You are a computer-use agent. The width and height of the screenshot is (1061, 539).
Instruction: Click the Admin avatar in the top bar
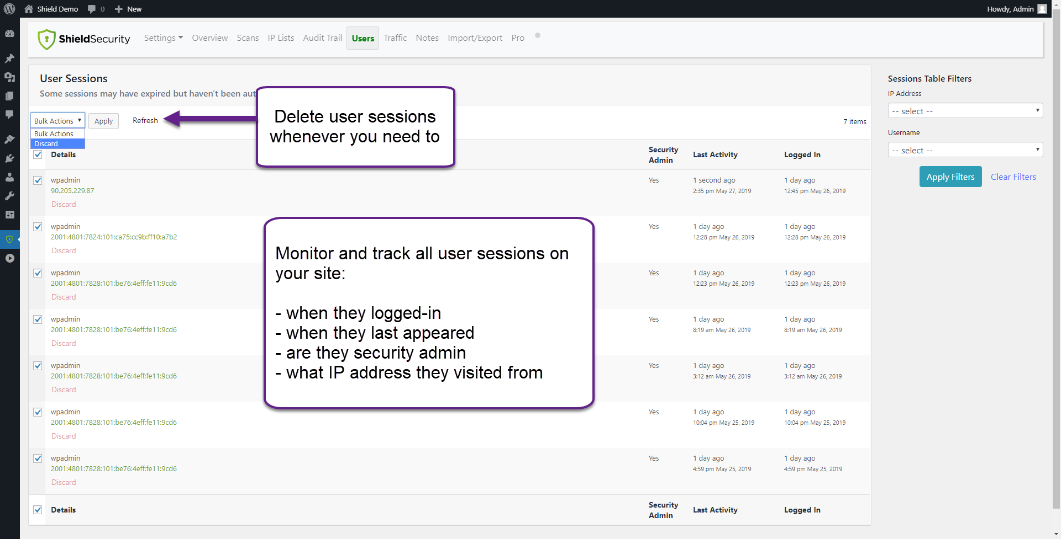(x=1042, y=9)
